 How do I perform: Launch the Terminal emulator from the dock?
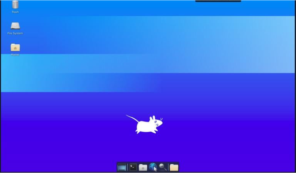point(133,167)
